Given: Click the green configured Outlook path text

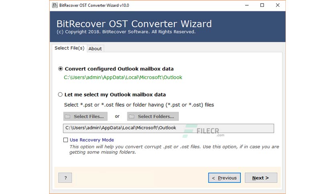Looking at the screenshot, I should 123,77.
